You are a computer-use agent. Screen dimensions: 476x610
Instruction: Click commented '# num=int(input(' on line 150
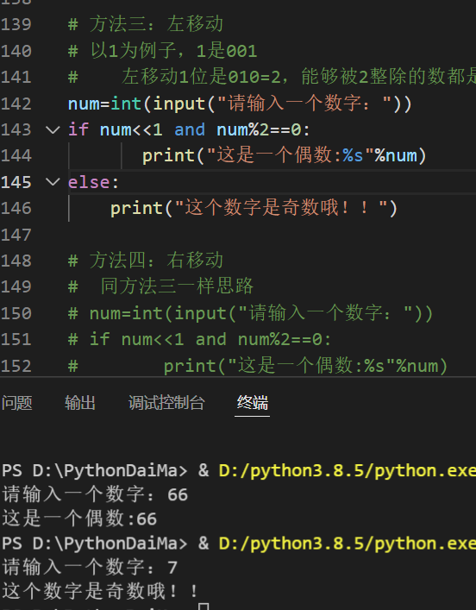[x=250, y=313]
